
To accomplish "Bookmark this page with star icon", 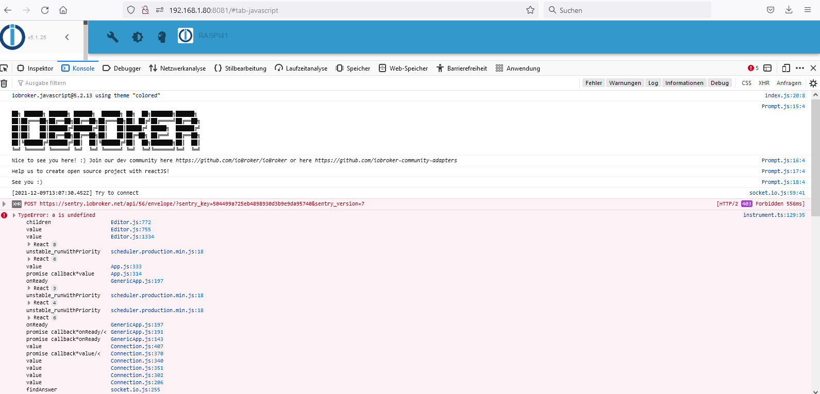I will (x=530, y=10).
